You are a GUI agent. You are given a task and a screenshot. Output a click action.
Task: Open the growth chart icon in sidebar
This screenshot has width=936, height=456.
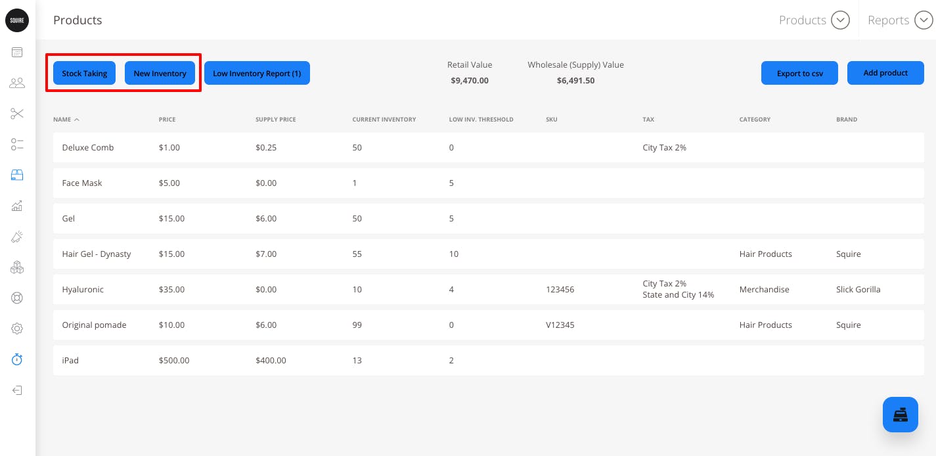click(x=17, y=206)
